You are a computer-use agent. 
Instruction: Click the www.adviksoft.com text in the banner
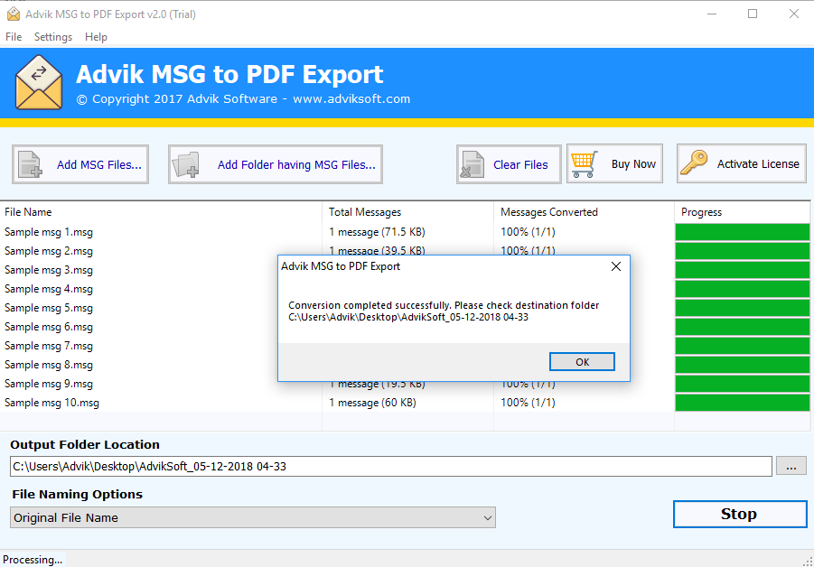tap(351, 99)
